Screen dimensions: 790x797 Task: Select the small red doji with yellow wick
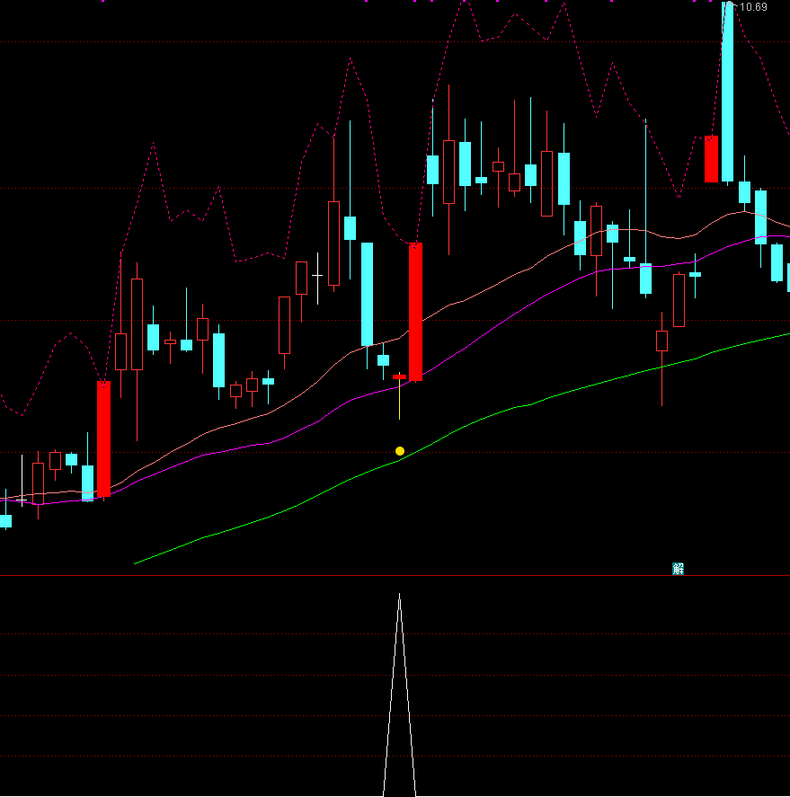tap(399, 376)
